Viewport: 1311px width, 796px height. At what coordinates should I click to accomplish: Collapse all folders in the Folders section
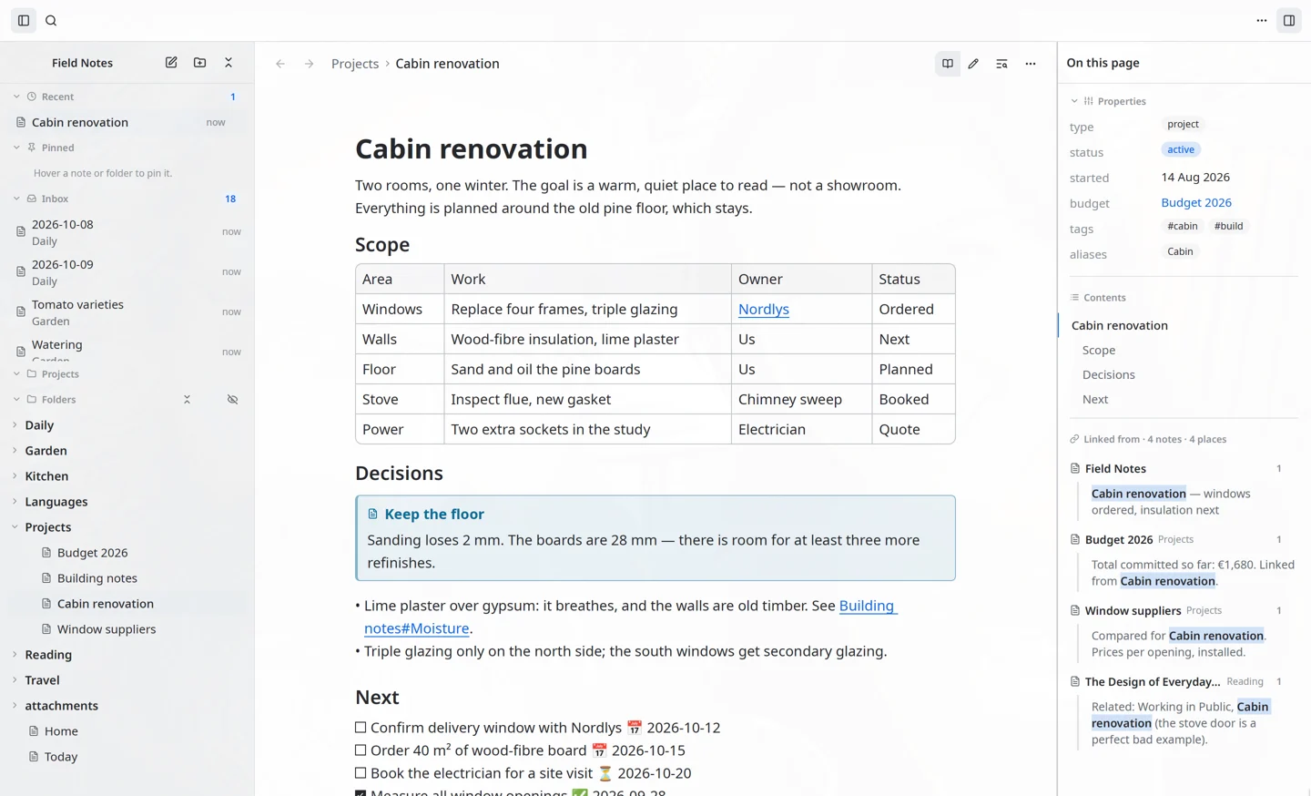point(187,400)
